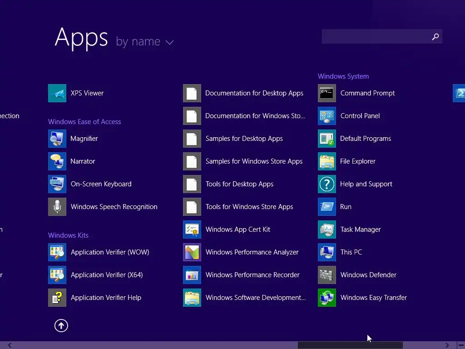Click the Help and Support question mark icon
Image resolution: width=465 pixels, height=349 pixels.
click(x=327, y=184)
